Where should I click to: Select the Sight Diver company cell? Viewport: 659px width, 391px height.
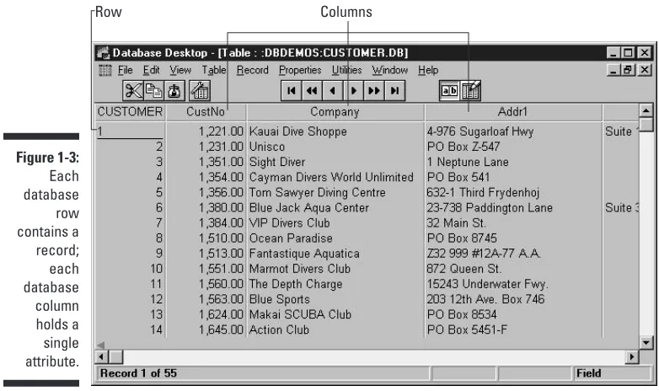pyautogui.click(x=335, y=162)
